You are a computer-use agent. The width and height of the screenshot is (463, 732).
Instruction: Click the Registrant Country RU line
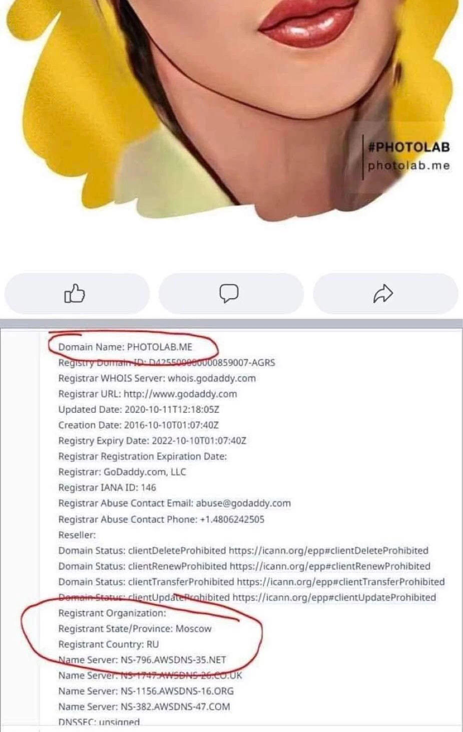click(x=108, y=644)
